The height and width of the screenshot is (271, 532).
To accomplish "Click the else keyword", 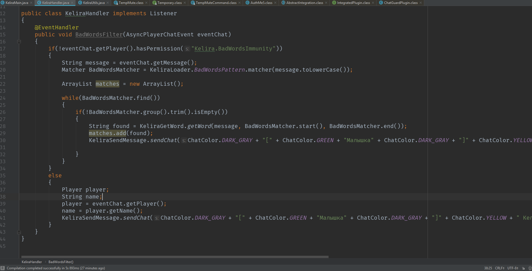I will pos(55,175).
